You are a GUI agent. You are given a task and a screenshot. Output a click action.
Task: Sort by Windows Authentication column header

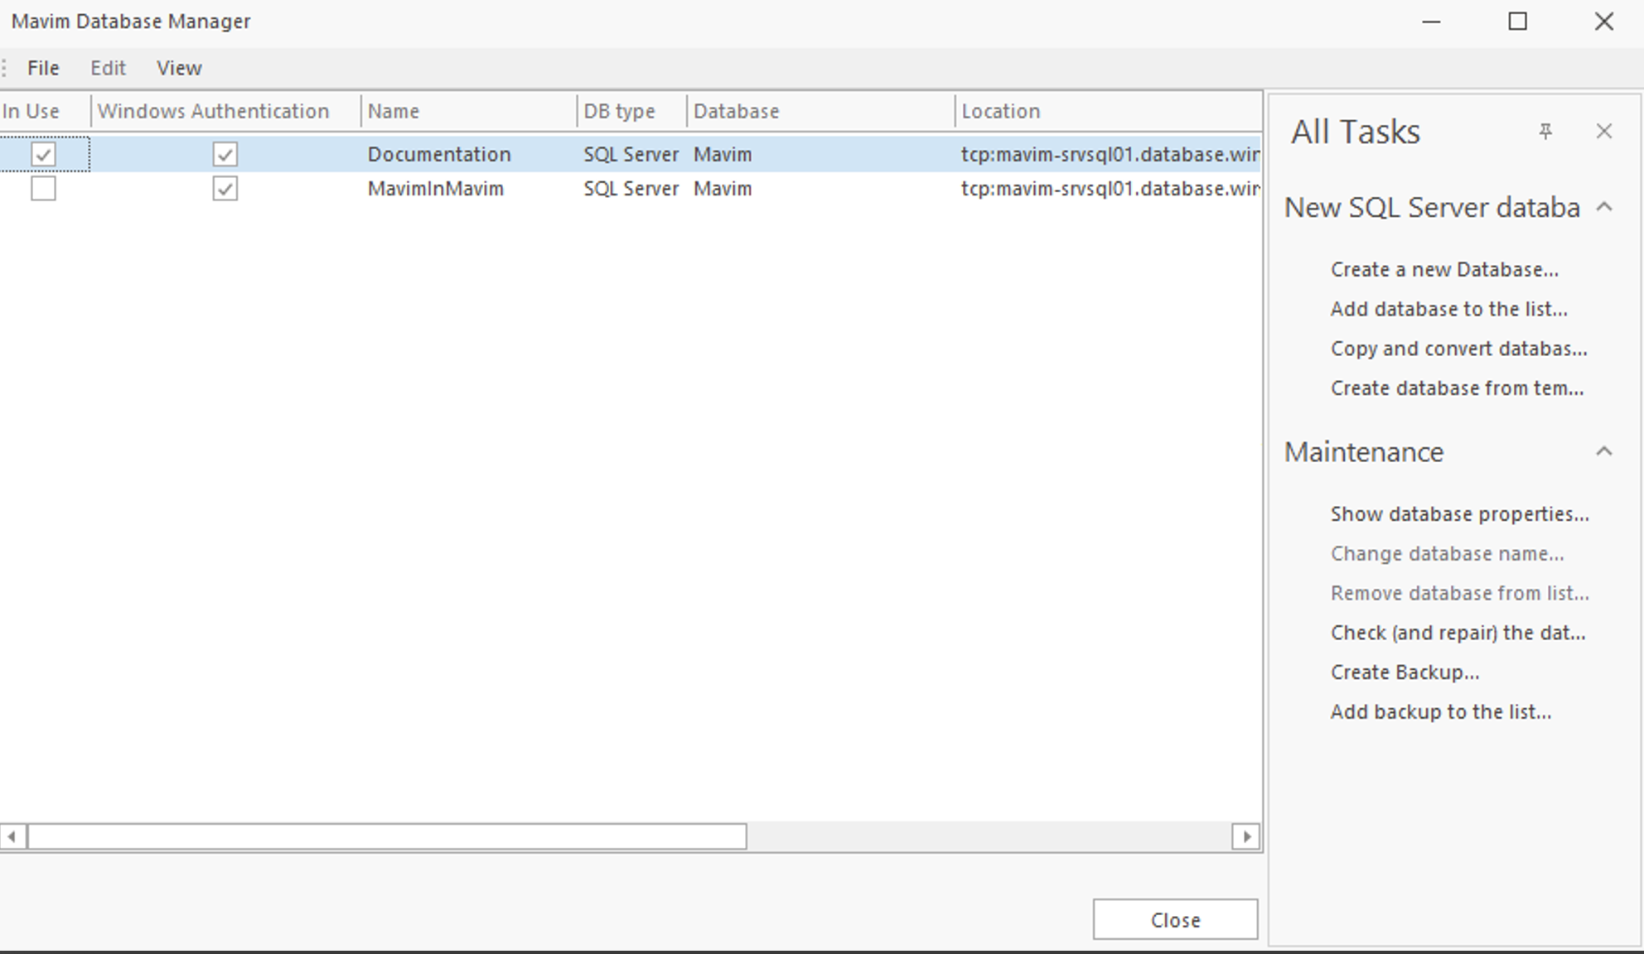225,111
